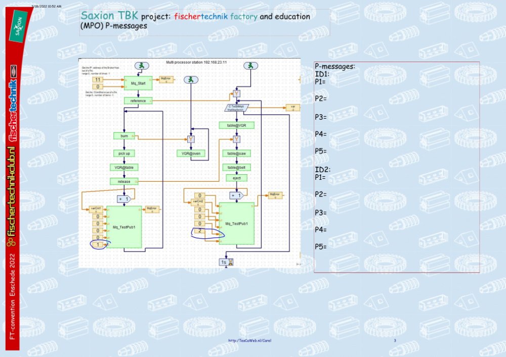The height and width of the screenshot is (357, 506).
Task: Click the gear icon beside fischertechnikclub.nl
Action: coord(11,242)
